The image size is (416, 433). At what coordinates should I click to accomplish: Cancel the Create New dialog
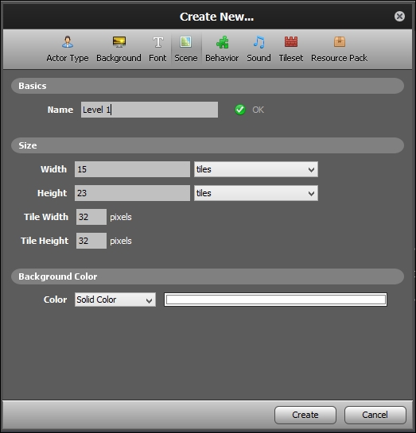point(375,415)
